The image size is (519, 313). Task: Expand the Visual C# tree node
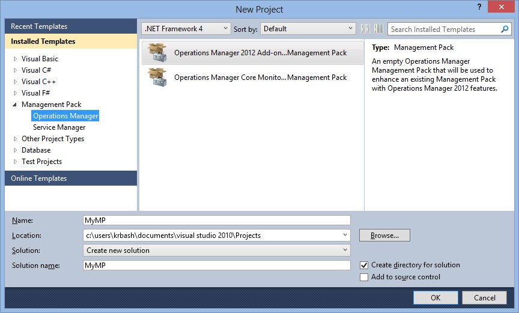(15, 70)
